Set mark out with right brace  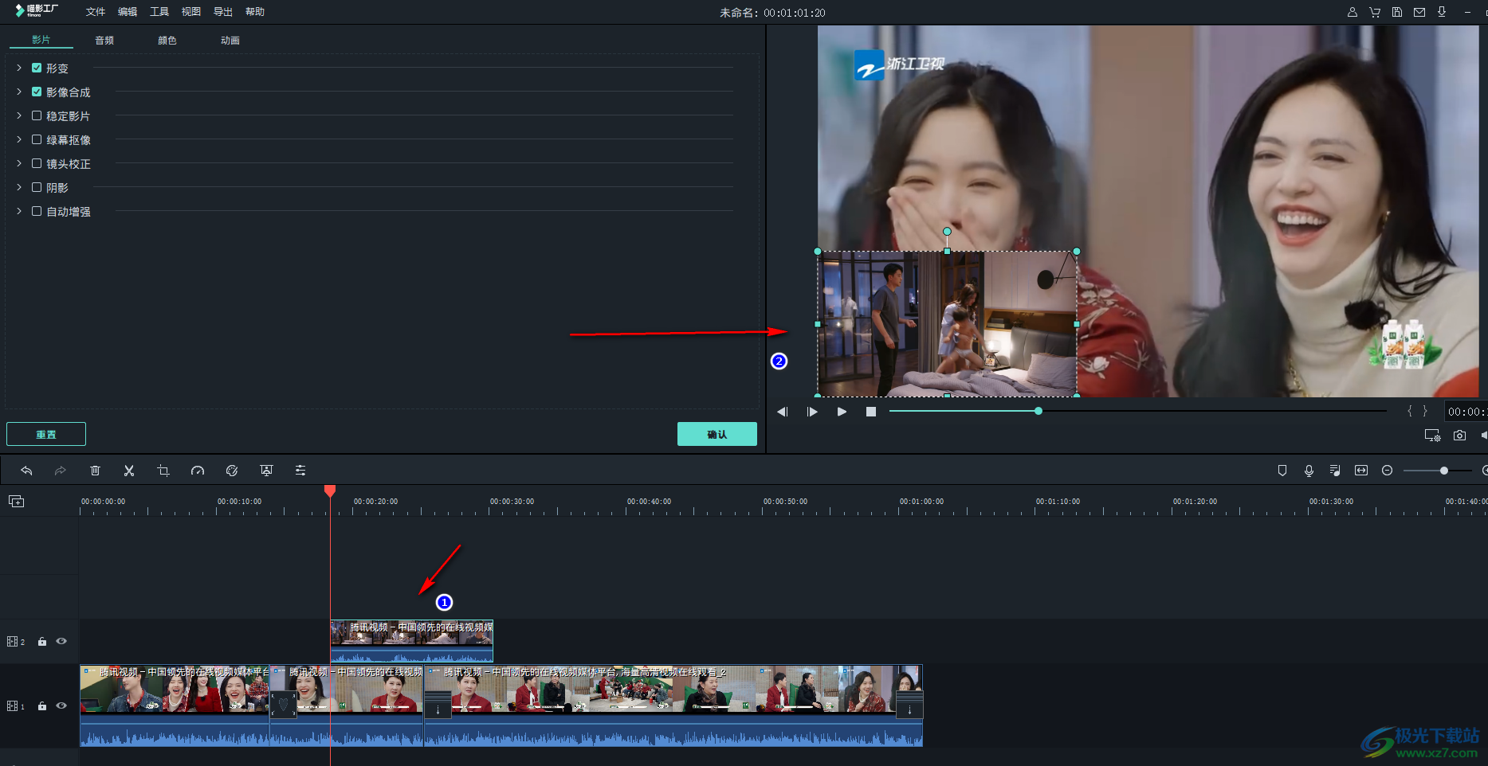1425,411
